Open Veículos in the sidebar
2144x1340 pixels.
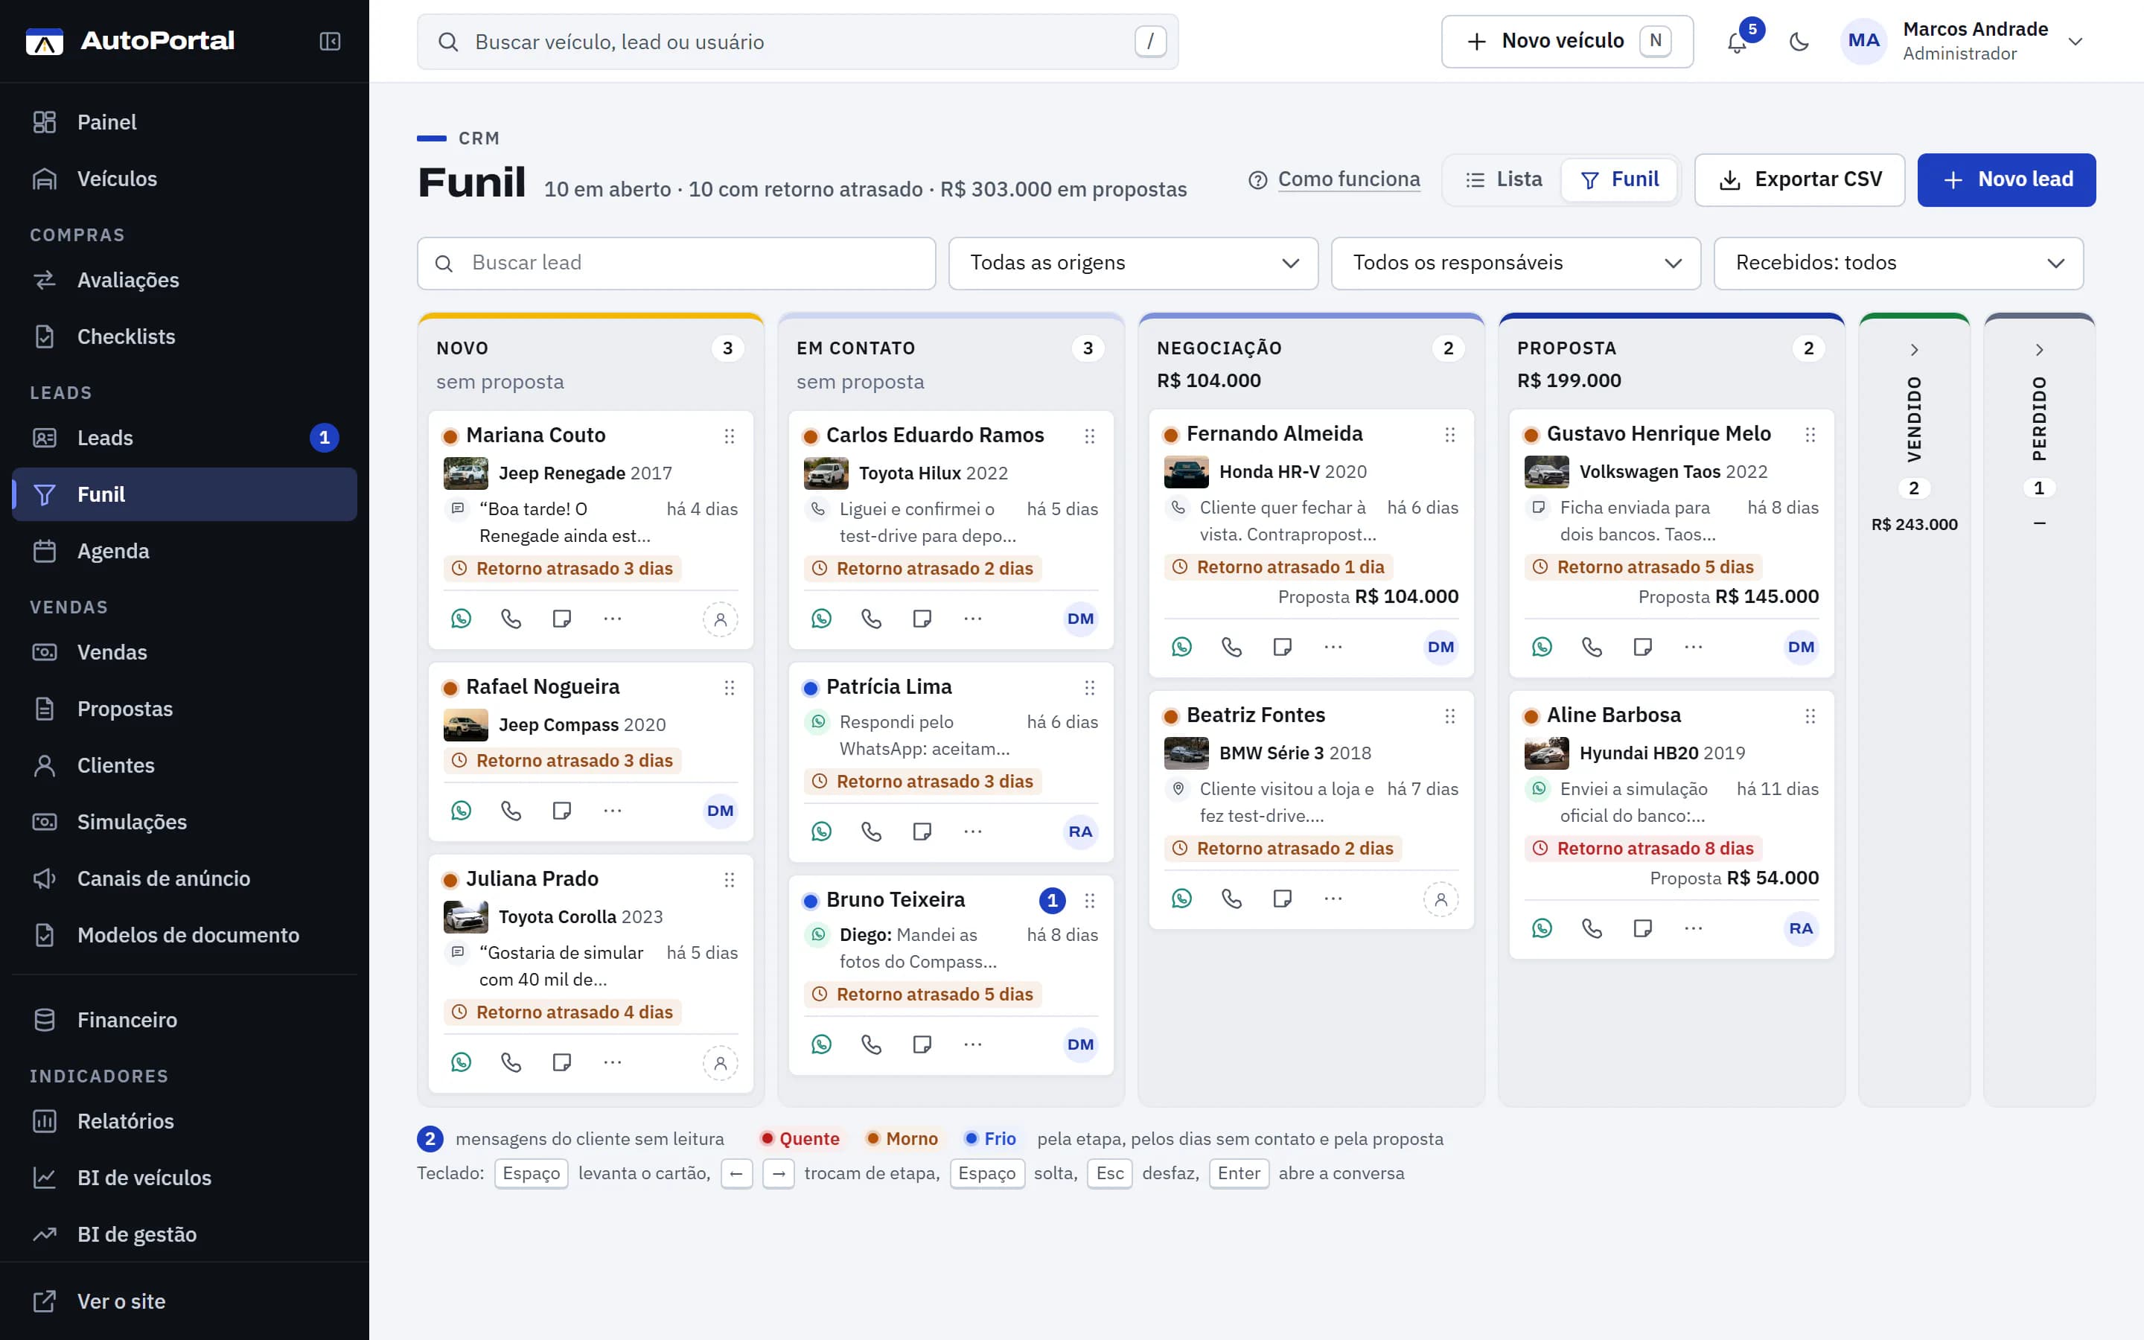(x=185, y=179)
